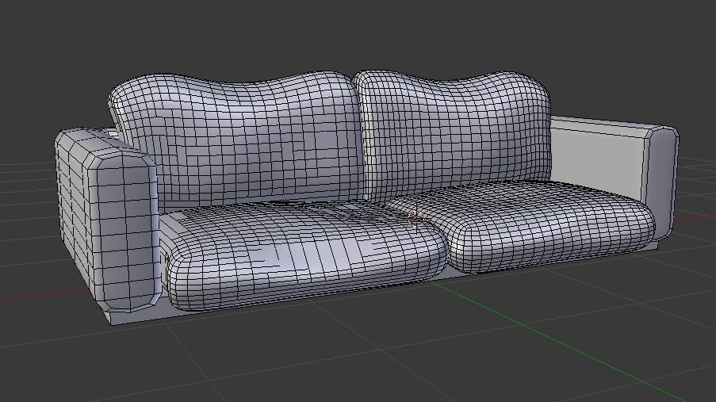The image size is (716, 402).
Task: Click the 3D cursor crosshair between seat cushions
Action: (x=415, y=218)
